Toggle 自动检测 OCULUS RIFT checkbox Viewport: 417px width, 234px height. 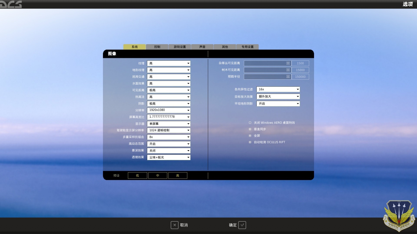click(x=250, y=142)
